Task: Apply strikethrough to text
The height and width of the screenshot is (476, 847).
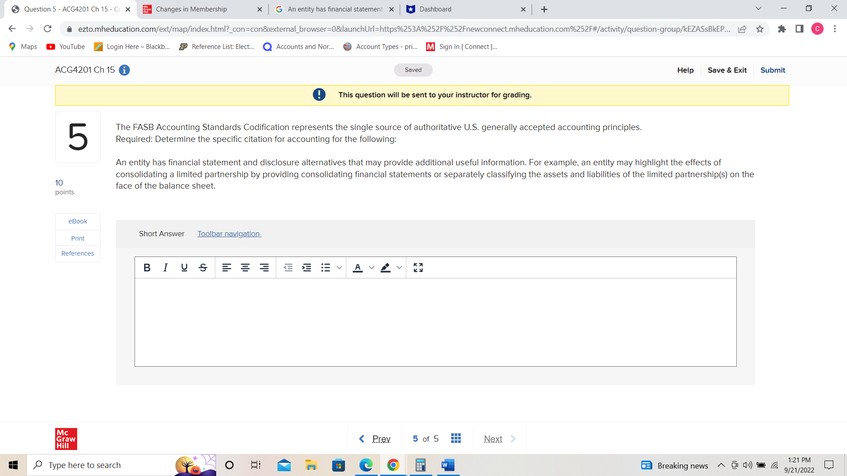Action: [x=203, y=267]
